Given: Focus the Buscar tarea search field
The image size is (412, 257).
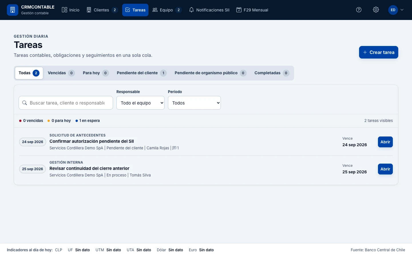Looking at the screenshot, I should pos(66,103).
